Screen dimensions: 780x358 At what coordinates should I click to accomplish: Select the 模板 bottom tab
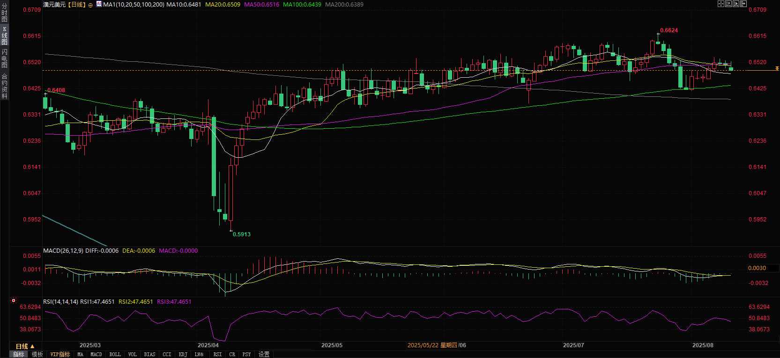(x=37, y=354)
